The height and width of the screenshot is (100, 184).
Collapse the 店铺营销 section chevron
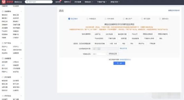click(x=21, y=11)
